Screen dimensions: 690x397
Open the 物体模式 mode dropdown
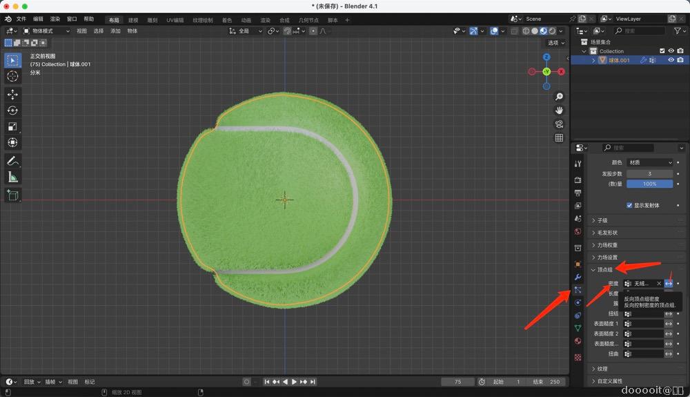[x=47, y=31]
